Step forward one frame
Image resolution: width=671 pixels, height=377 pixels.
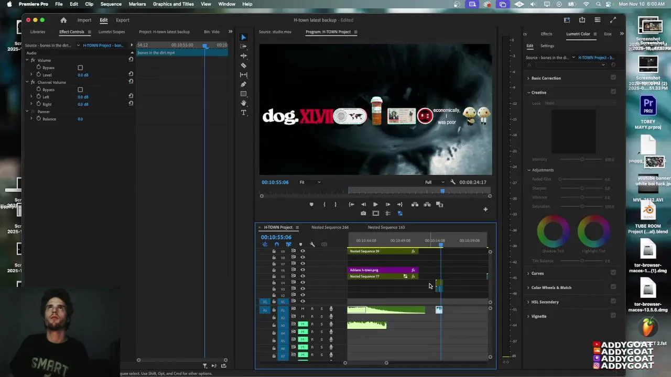[x=387, y=204]
